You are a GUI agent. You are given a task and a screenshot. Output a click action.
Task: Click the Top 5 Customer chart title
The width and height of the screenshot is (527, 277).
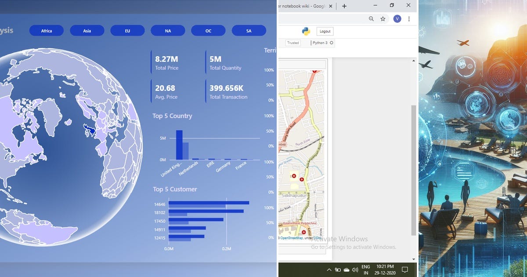coord(175,189)
